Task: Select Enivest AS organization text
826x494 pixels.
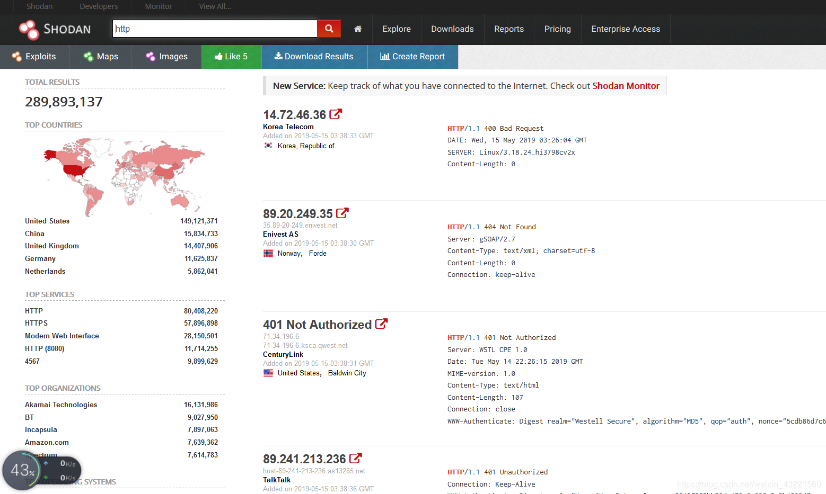Action: tap(280, 234)
